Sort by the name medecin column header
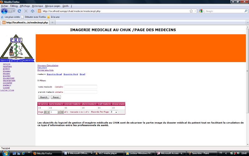The height and width of the screenshot is (156, 249). 56,104
